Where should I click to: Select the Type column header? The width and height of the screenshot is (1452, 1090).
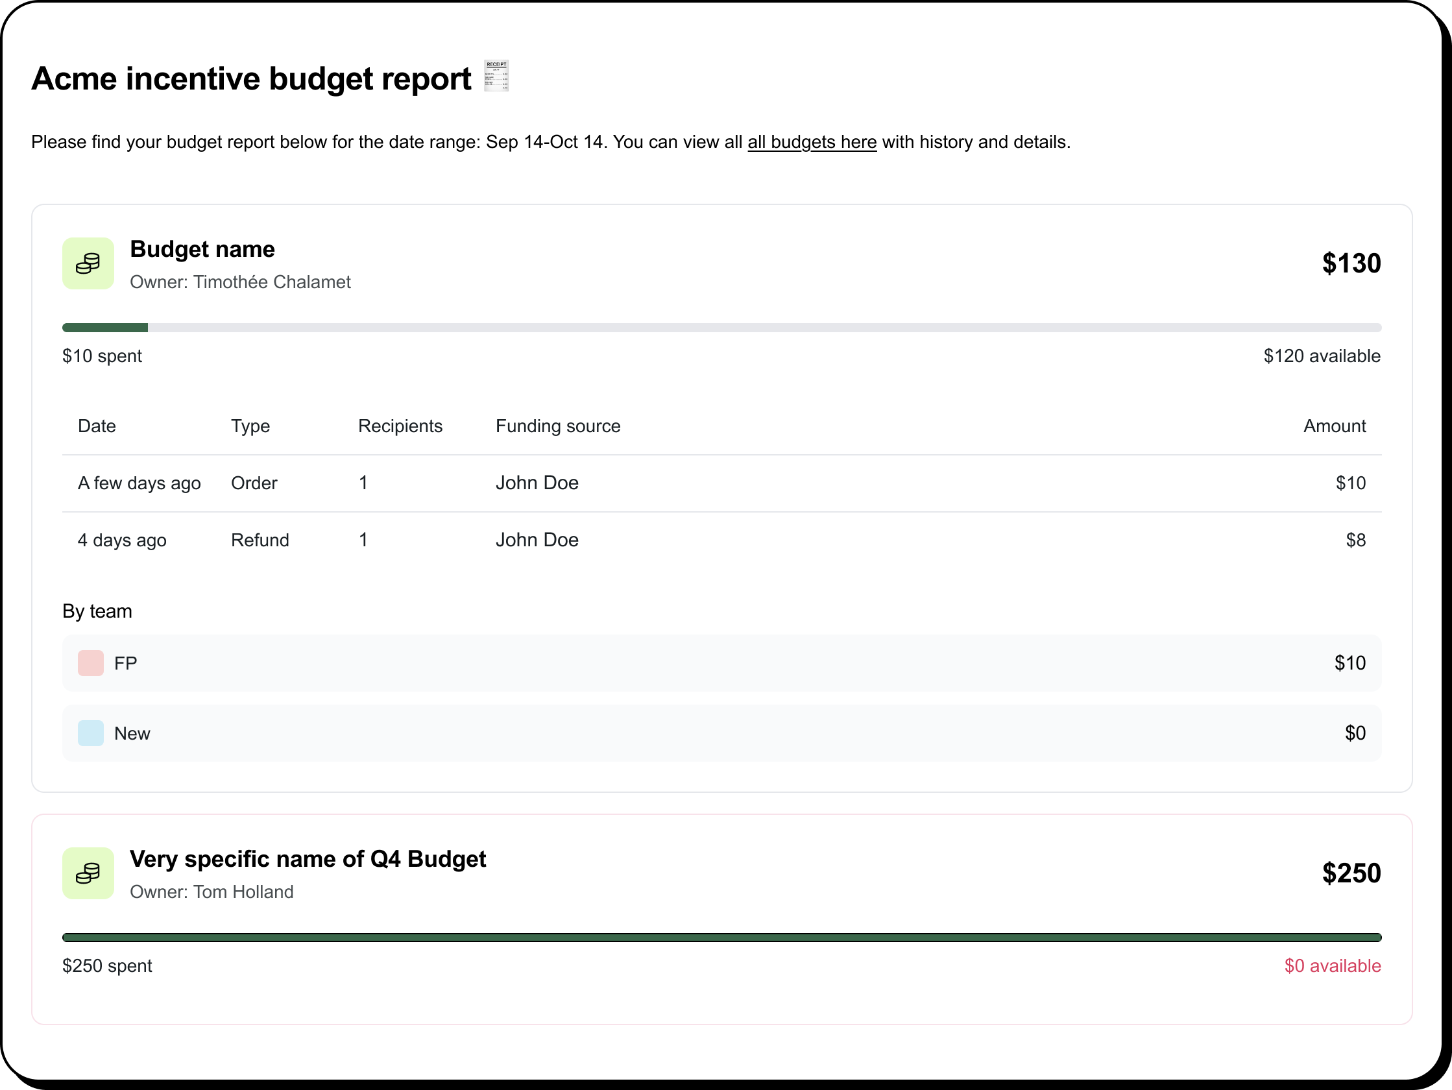click(x=250, y=426)
